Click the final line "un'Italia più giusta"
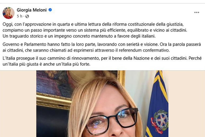 pos(46,64)
